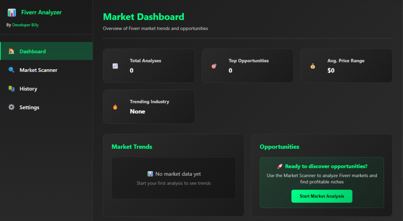Viewport: 403px width, 221px height.
Task: Click the Market Dashboard heading
Action: click(143, 17)
